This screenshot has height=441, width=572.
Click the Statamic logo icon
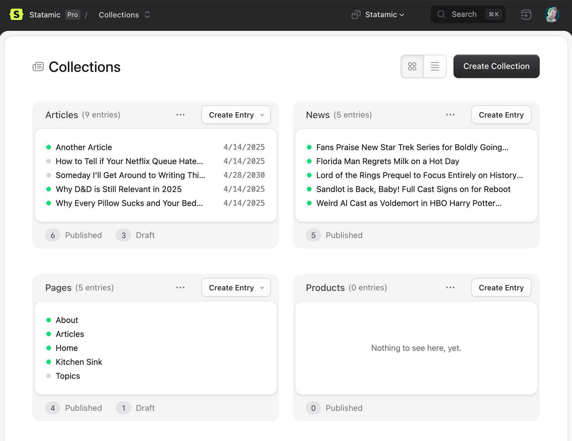coord(16,15)
